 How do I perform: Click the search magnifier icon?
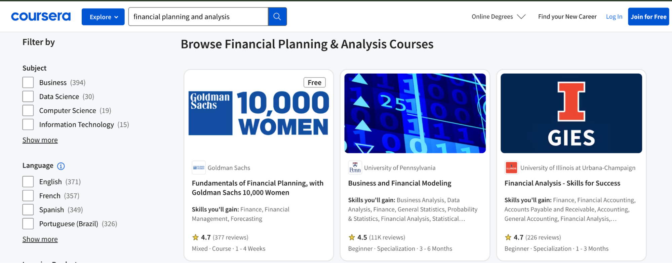pos(277,16)
